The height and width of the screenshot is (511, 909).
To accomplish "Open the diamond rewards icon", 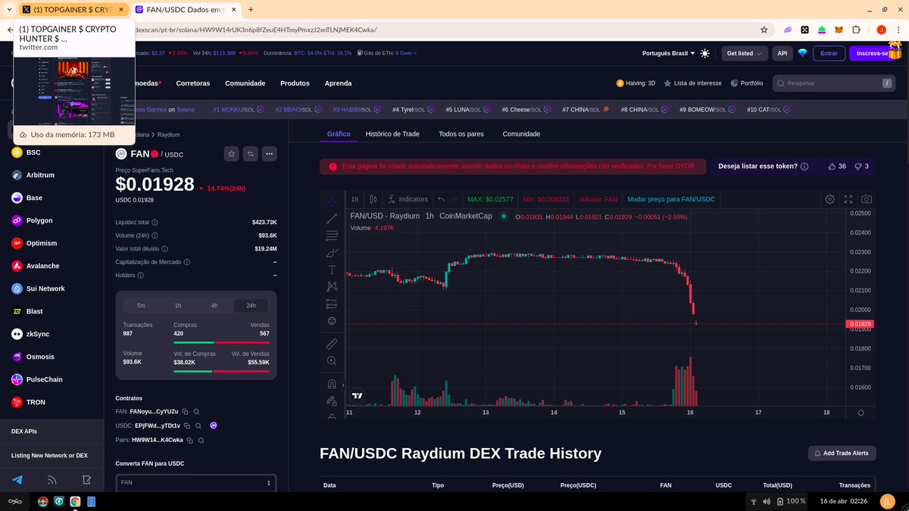I will point(802,54).
